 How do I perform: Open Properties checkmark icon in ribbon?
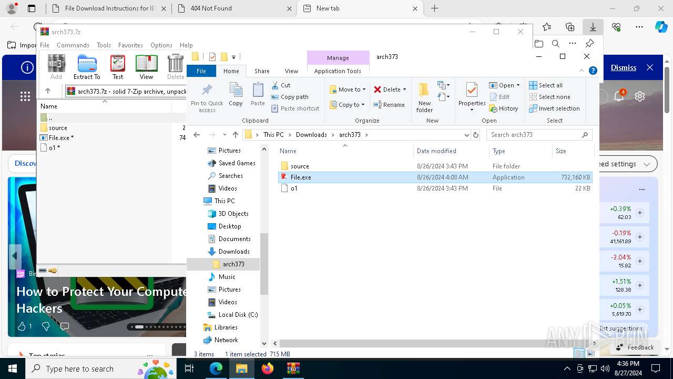tap(472, 97)
